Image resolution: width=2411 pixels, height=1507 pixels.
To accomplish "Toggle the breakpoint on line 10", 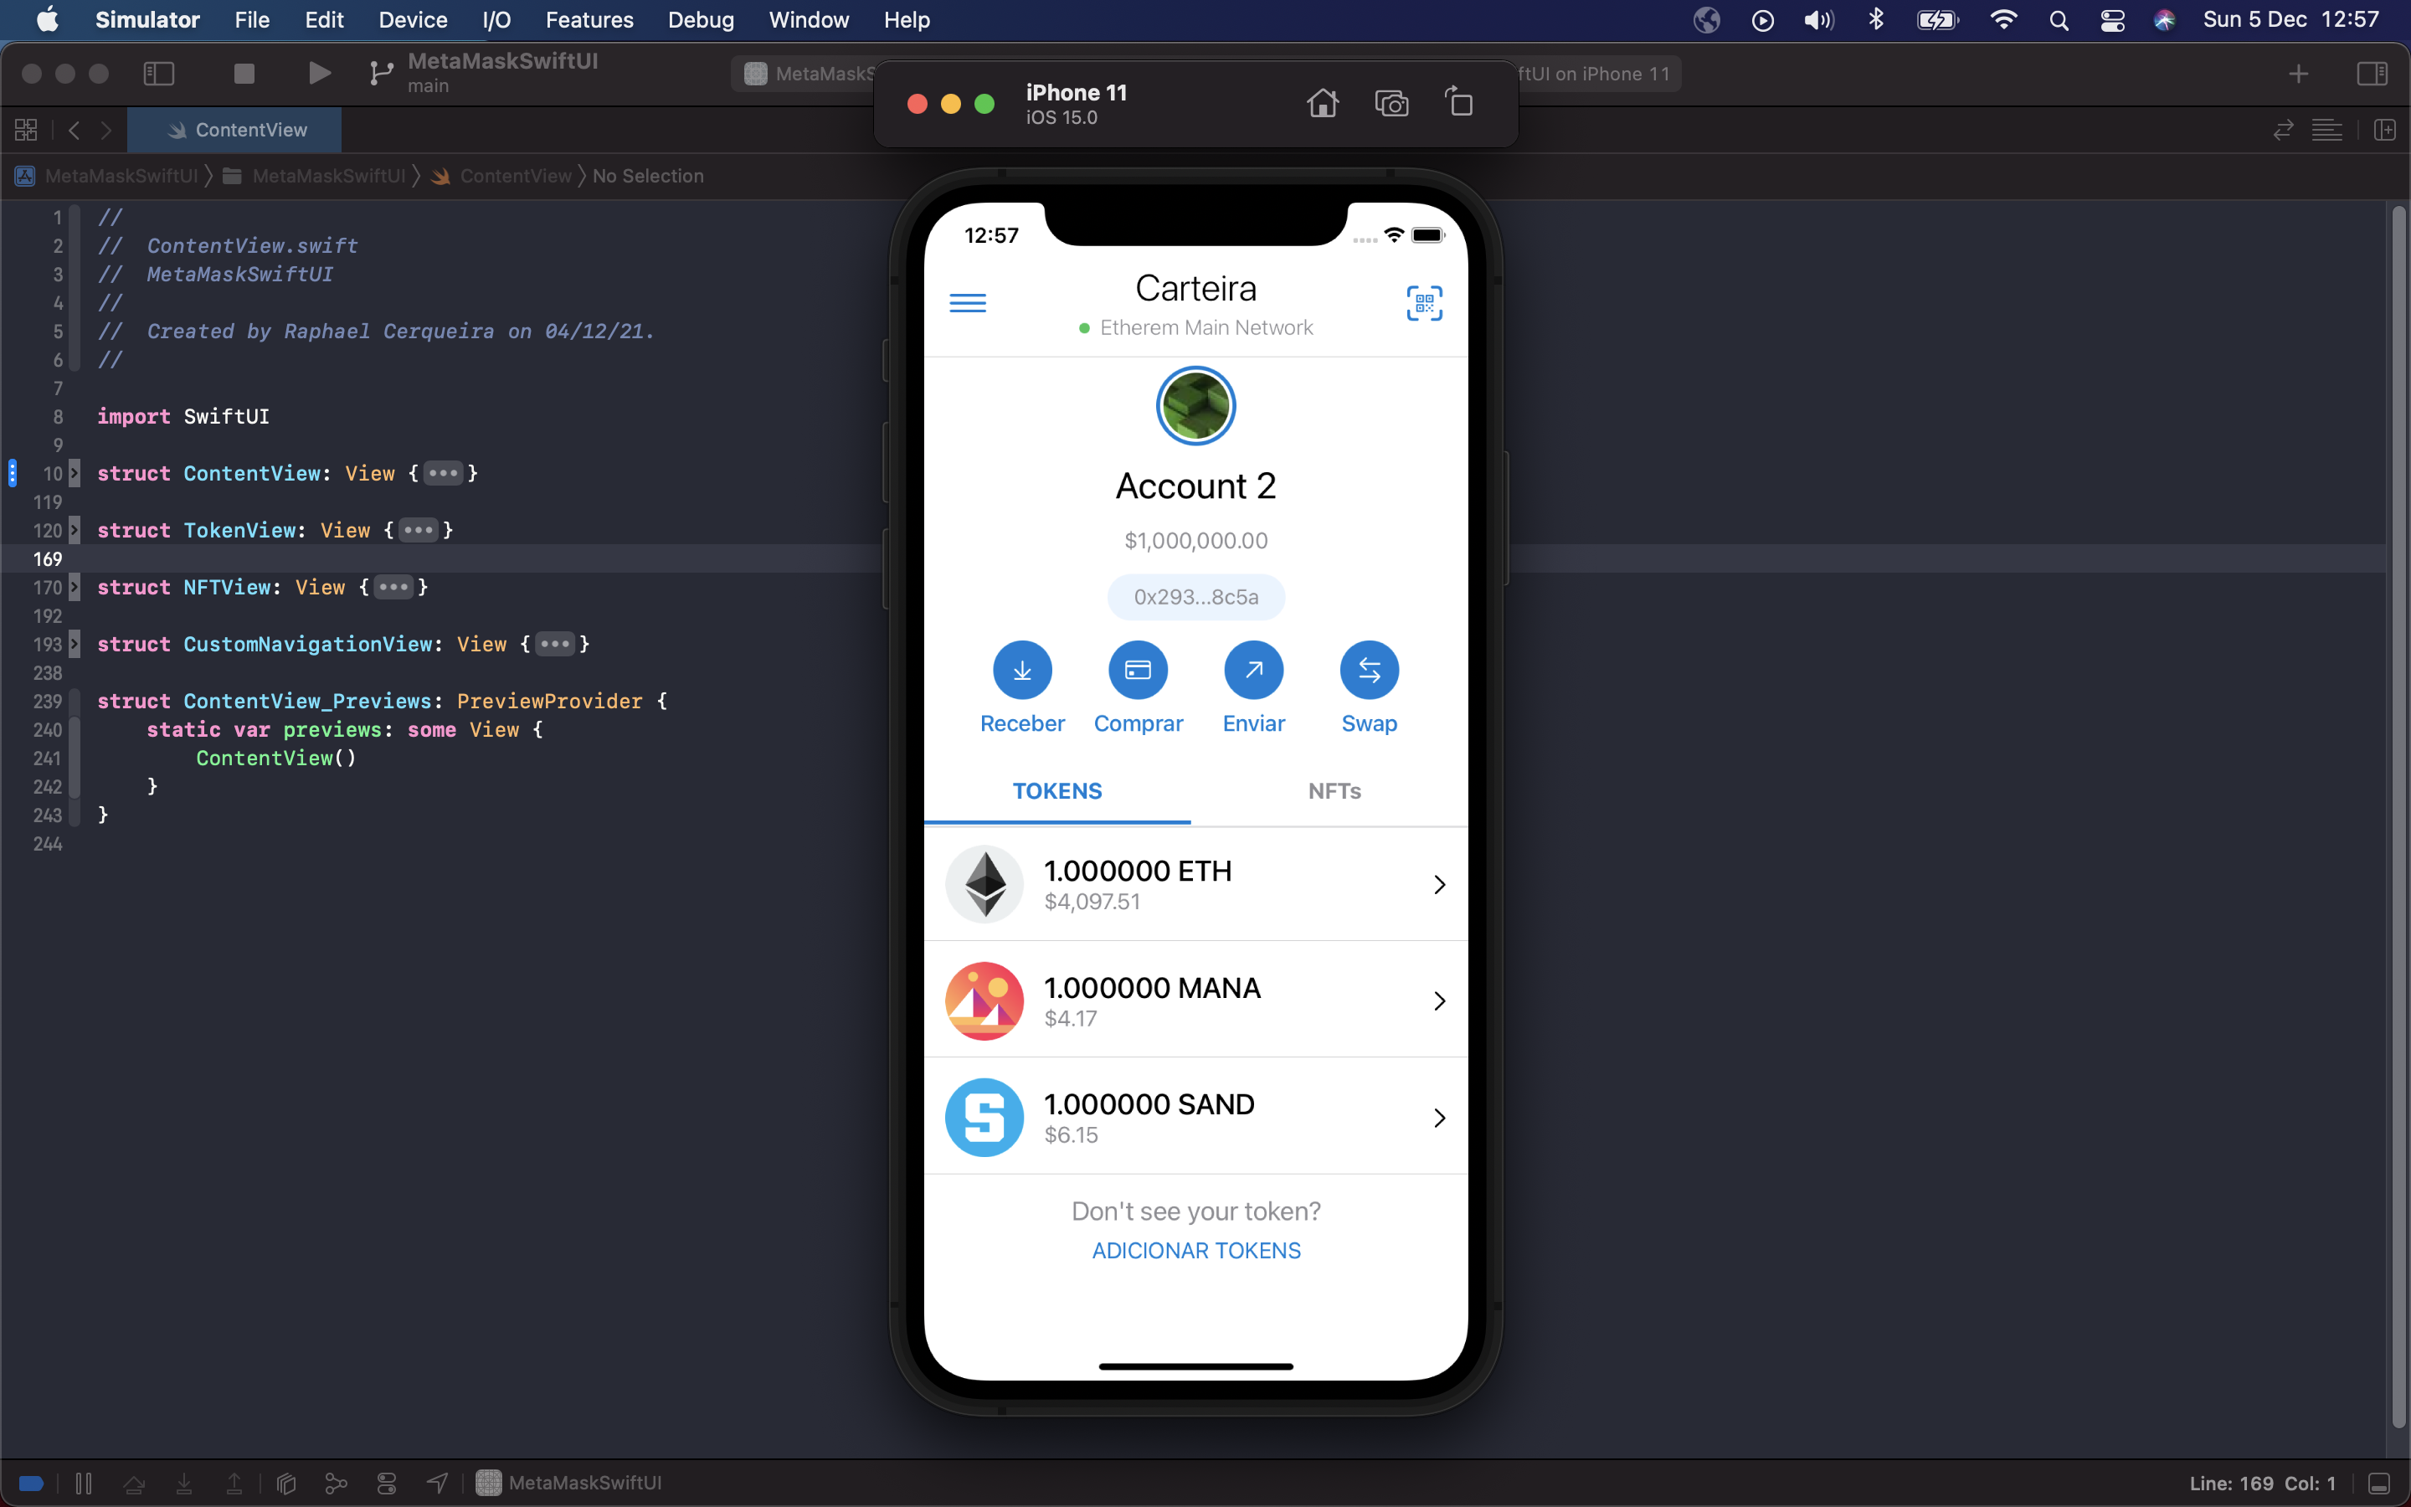I will 12,473.
